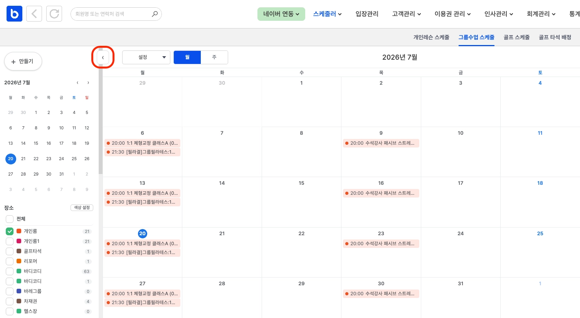Check the 바디코디 checkbox with count 1
Viewport: 580px width, 318px height.
point(10,281)
